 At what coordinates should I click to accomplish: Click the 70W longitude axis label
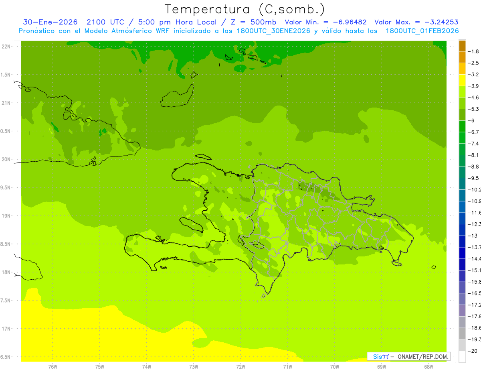335,366
